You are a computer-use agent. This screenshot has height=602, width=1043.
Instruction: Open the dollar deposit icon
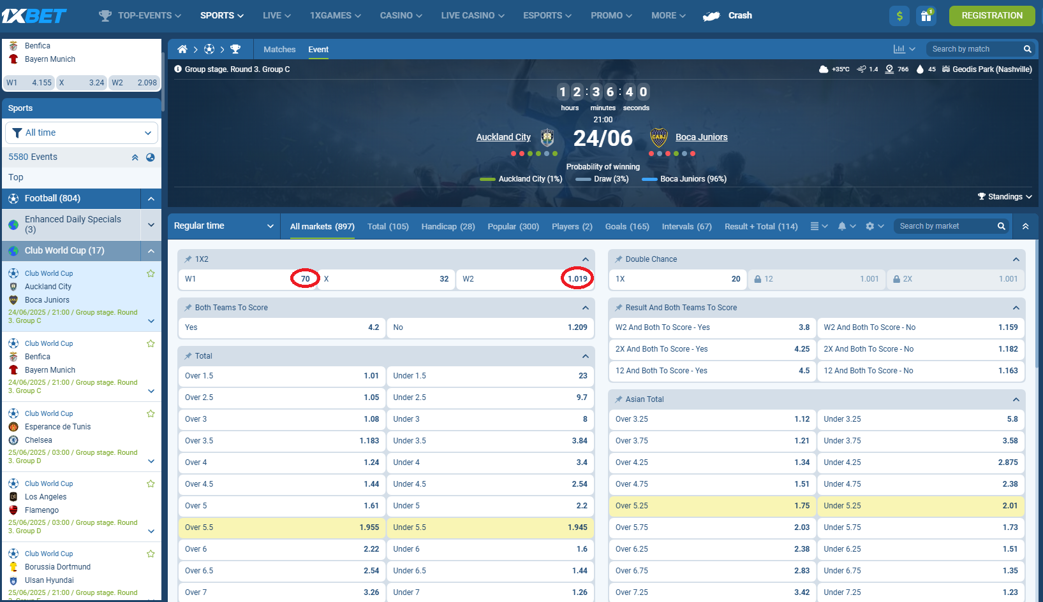(899, 16)
